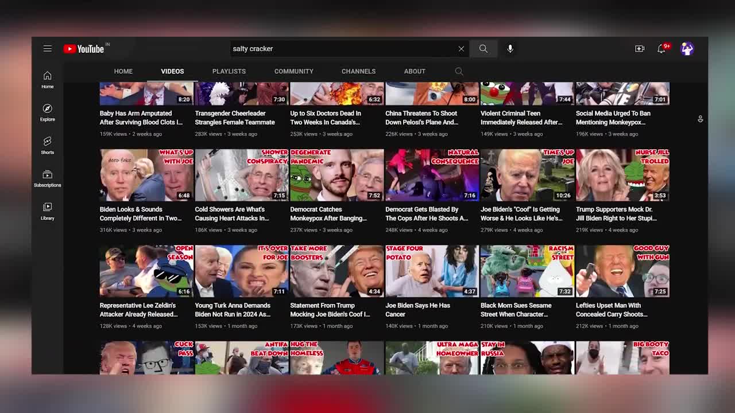Open the notifications bell
The width and height of the screenshot is (735, 413).
click(x=661, y=49)
